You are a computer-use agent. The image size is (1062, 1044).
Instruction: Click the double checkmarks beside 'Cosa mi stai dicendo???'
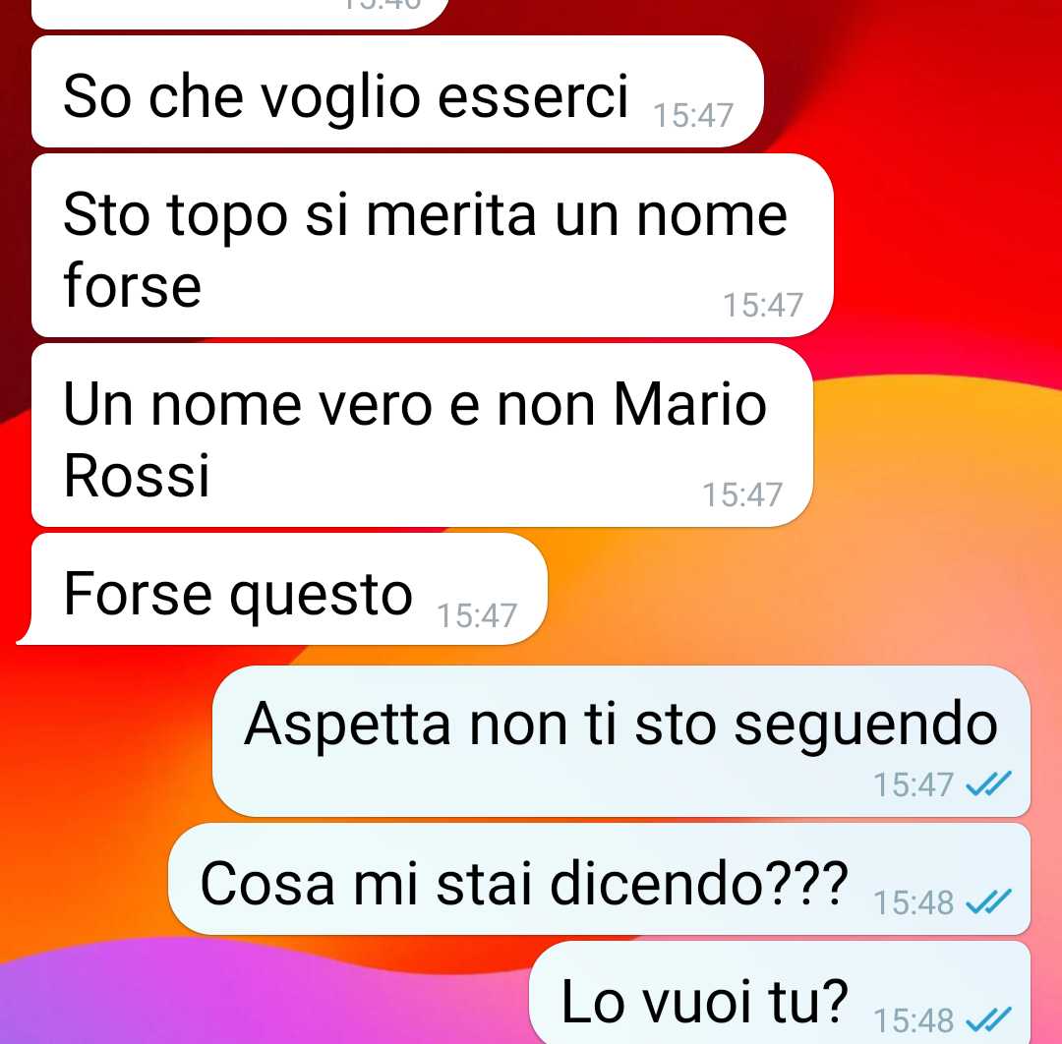point(988,901)
